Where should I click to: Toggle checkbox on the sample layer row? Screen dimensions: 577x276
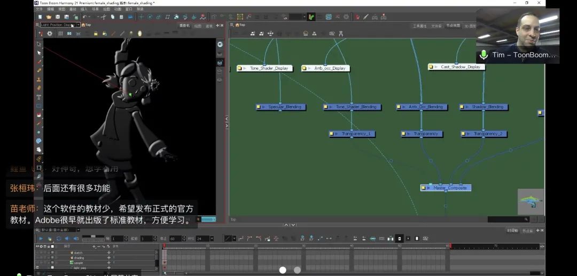(52, 263)
